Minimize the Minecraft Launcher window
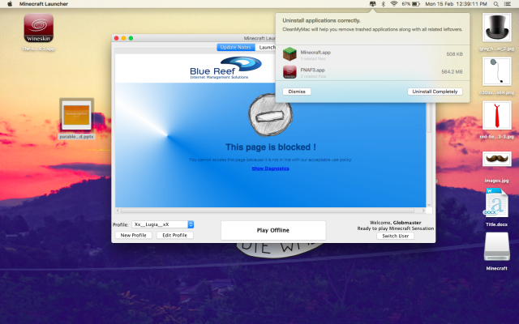The image size is (519, 324). tap(123, 38)
